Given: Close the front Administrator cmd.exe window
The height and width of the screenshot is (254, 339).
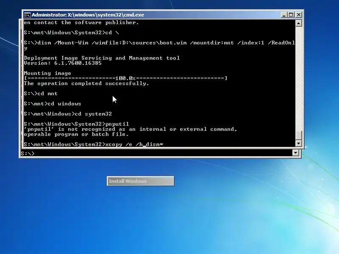Looking at the screenshot, I should pyautogui.click(x=299, y=15).
